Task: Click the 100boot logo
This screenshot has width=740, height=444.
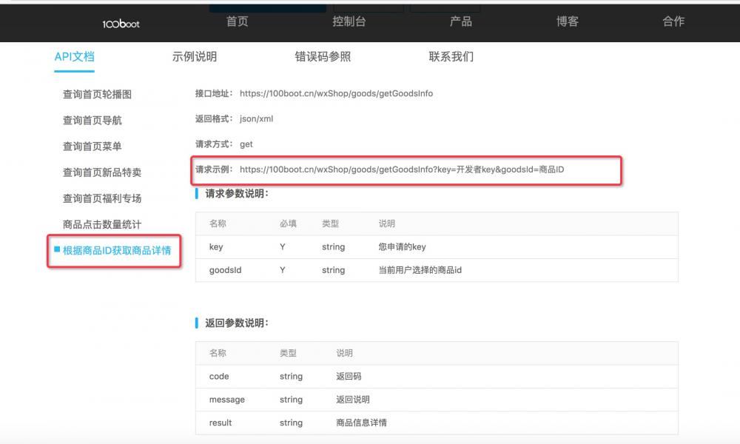Action: pos(121,23)
